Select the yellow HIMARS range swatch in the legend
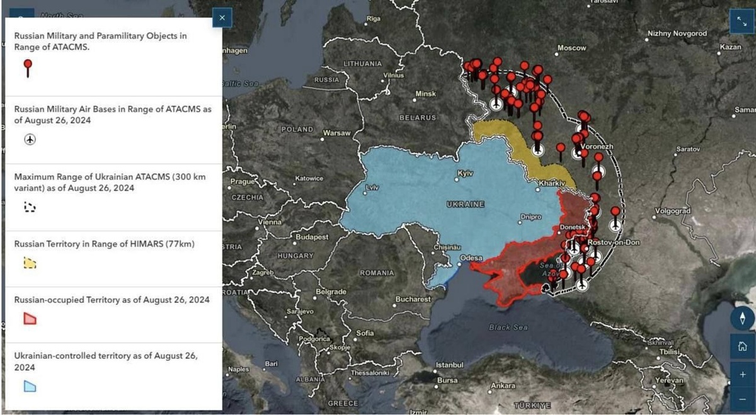Image resolution: width=756 pixels, height=415 pixels. coord(30,263)
